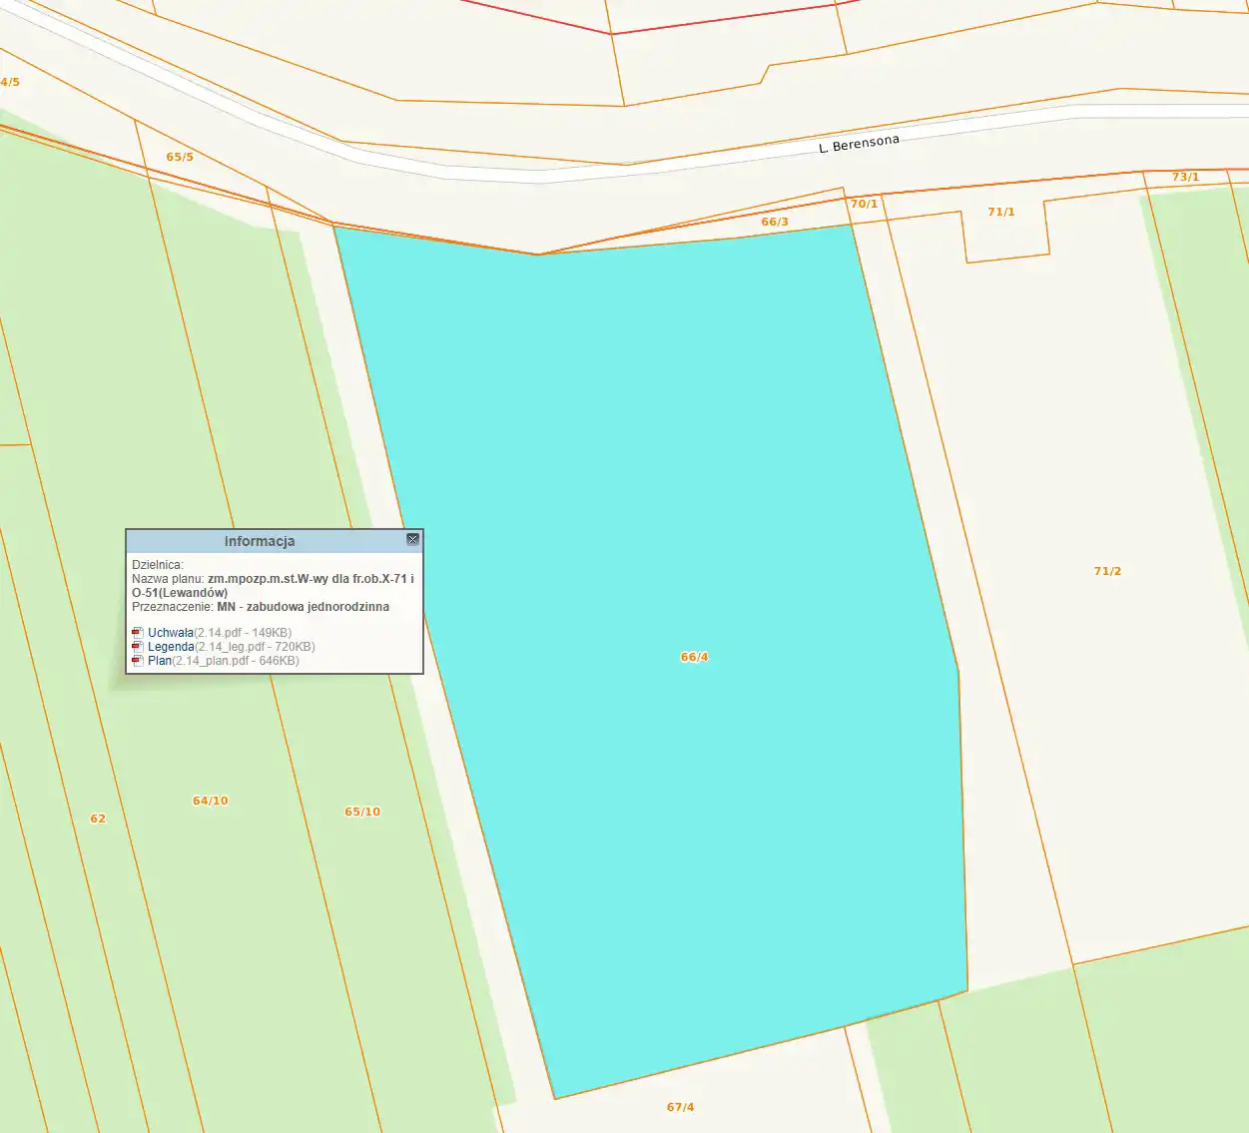Click the PDF icon beside Plan
This screenshot has height=1133, width=1249.
[138, 661]
